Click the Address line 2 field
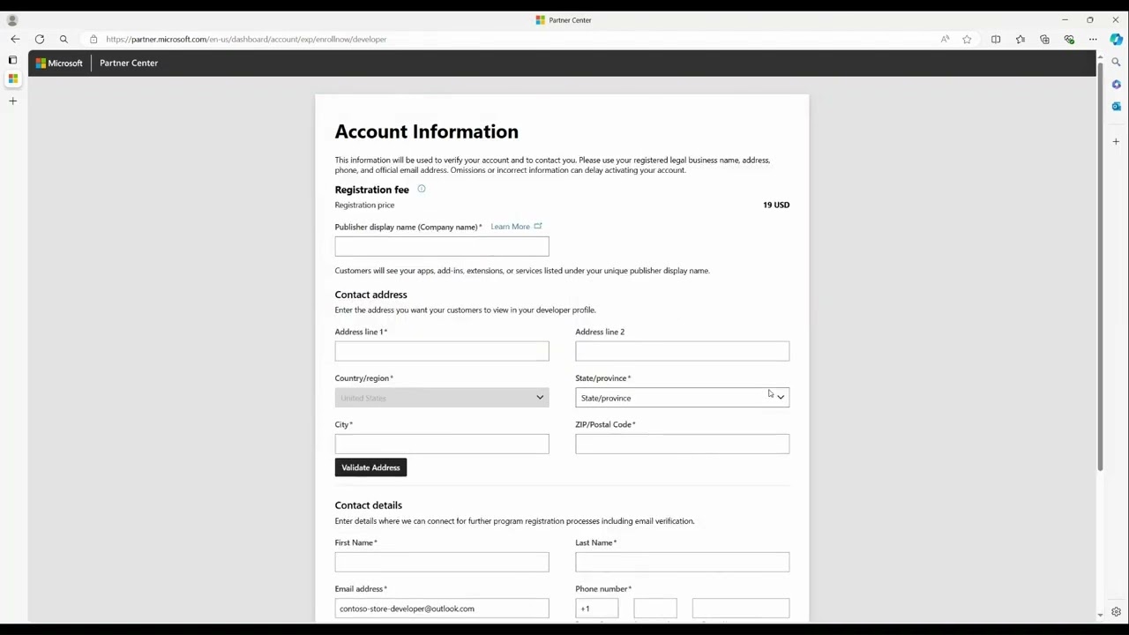Image resolution: width=1129 pixels, height=635 pixels. tap(682, 351)
